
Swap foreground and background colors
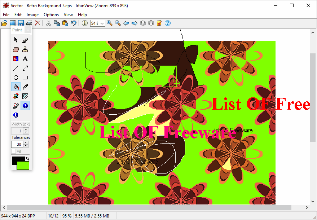(x=27, y=159)
